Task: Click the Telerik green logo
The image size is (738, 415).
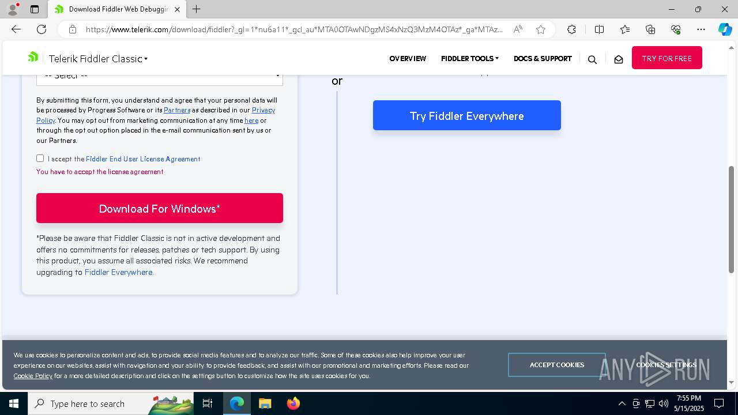Action: pos(33,57)
